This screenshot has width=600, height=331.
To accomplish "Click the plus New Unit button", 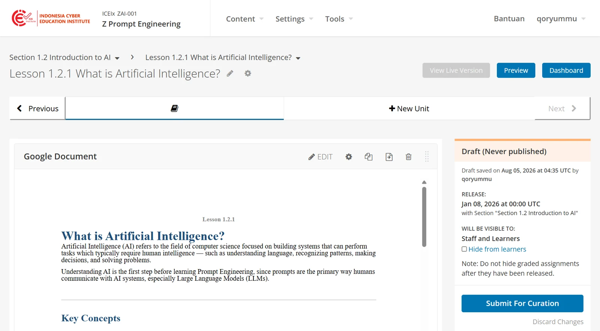I will coord(409,108).
